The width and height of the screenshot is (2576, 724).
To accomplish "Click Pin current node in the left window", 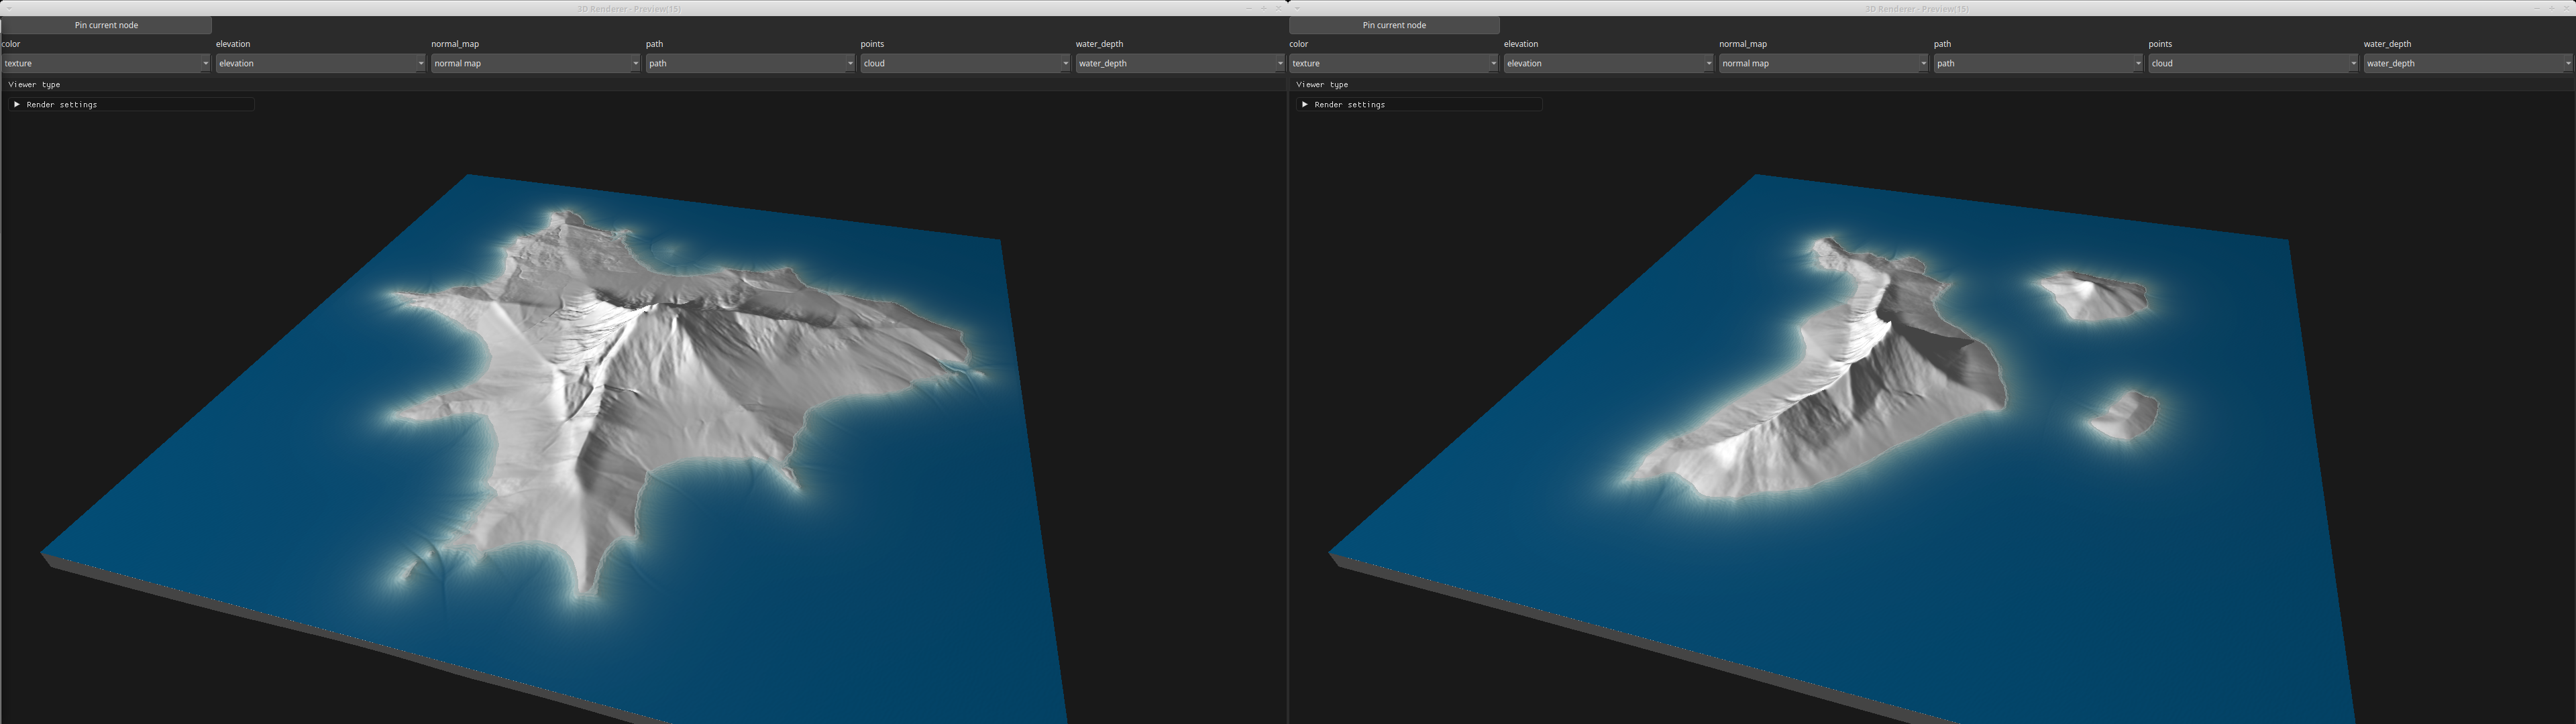I will (x=106, y=25).
